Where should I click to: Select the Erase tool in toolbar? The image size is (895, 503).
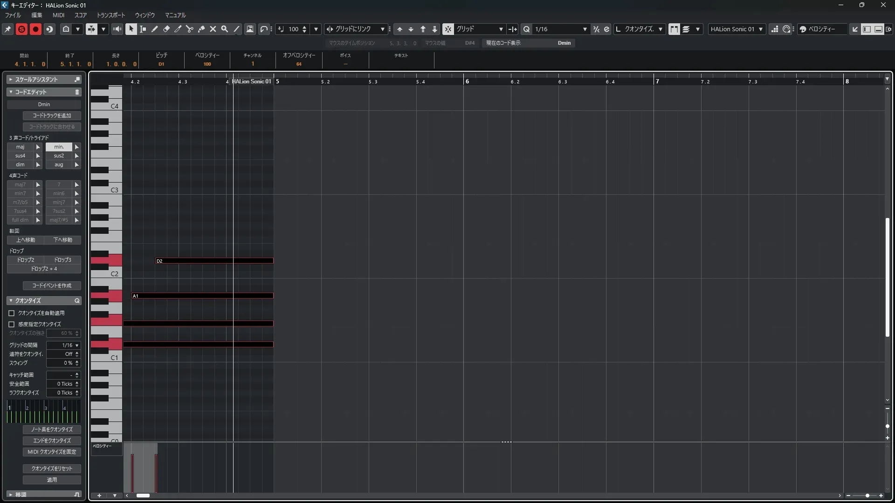tap(166, 29)
